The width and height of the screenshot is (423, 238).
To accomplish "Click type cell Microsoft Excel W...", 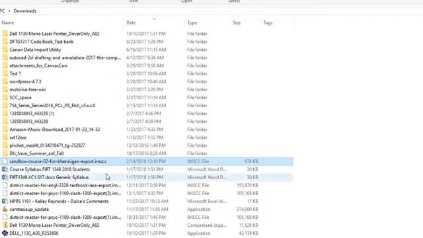I will [207, 201].
